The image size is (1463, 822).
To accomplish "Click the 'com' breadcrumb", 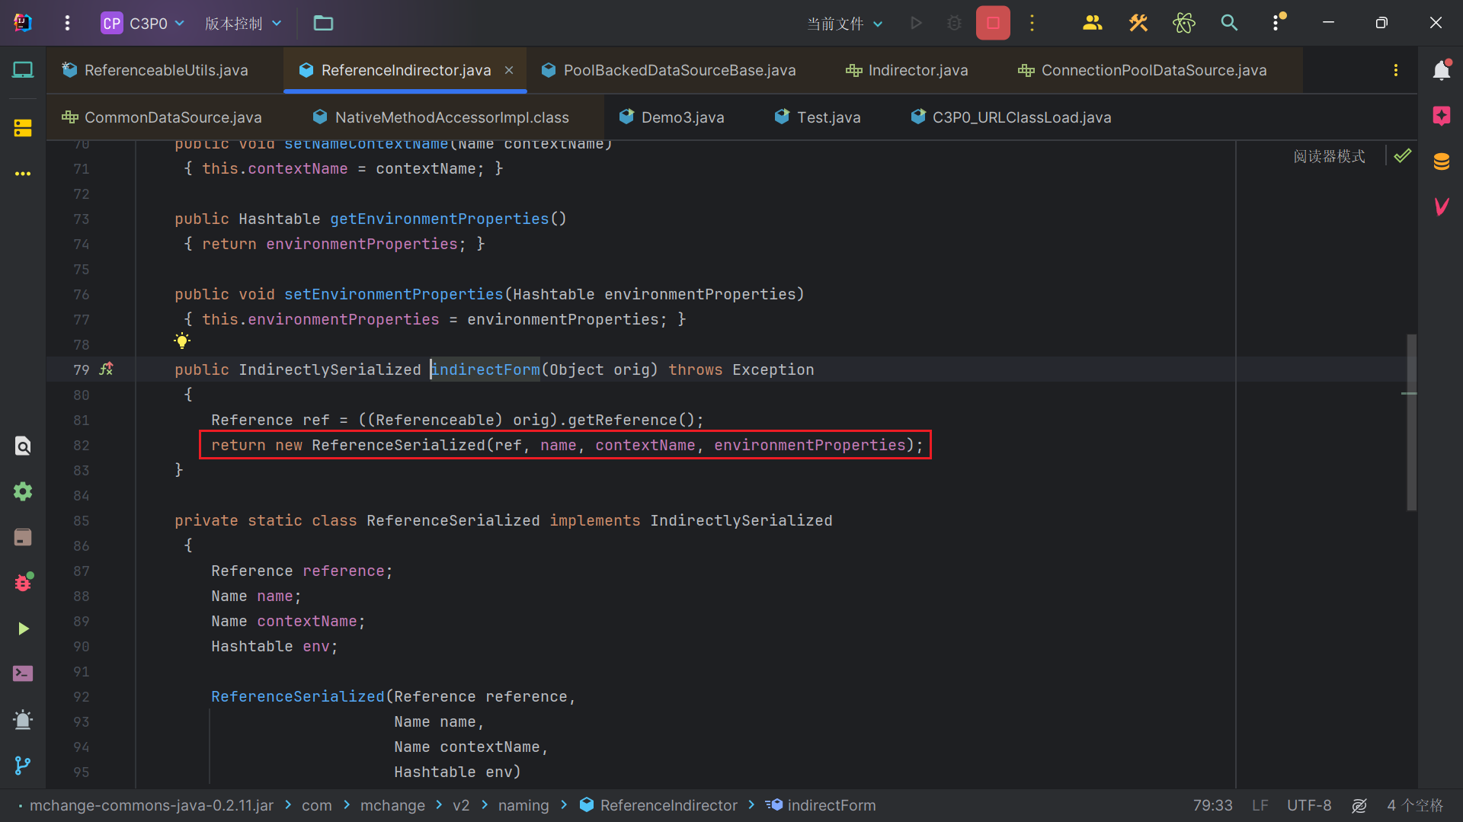I will (316, 805).
